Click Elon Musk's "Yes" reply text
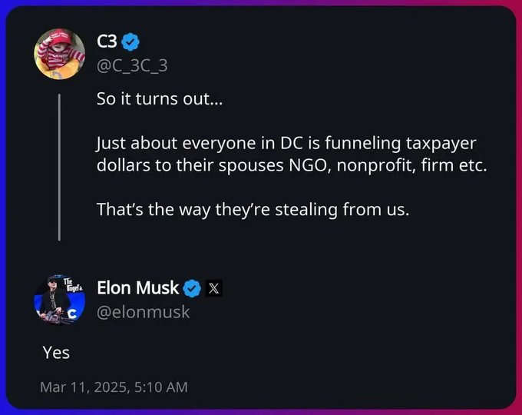 click(x=56, y=353)
